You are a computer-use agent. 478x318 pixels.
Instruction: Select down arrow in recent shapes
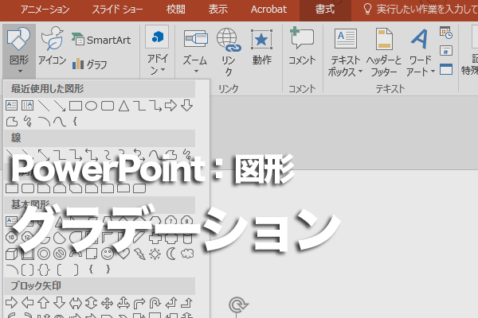pos(187,106)
